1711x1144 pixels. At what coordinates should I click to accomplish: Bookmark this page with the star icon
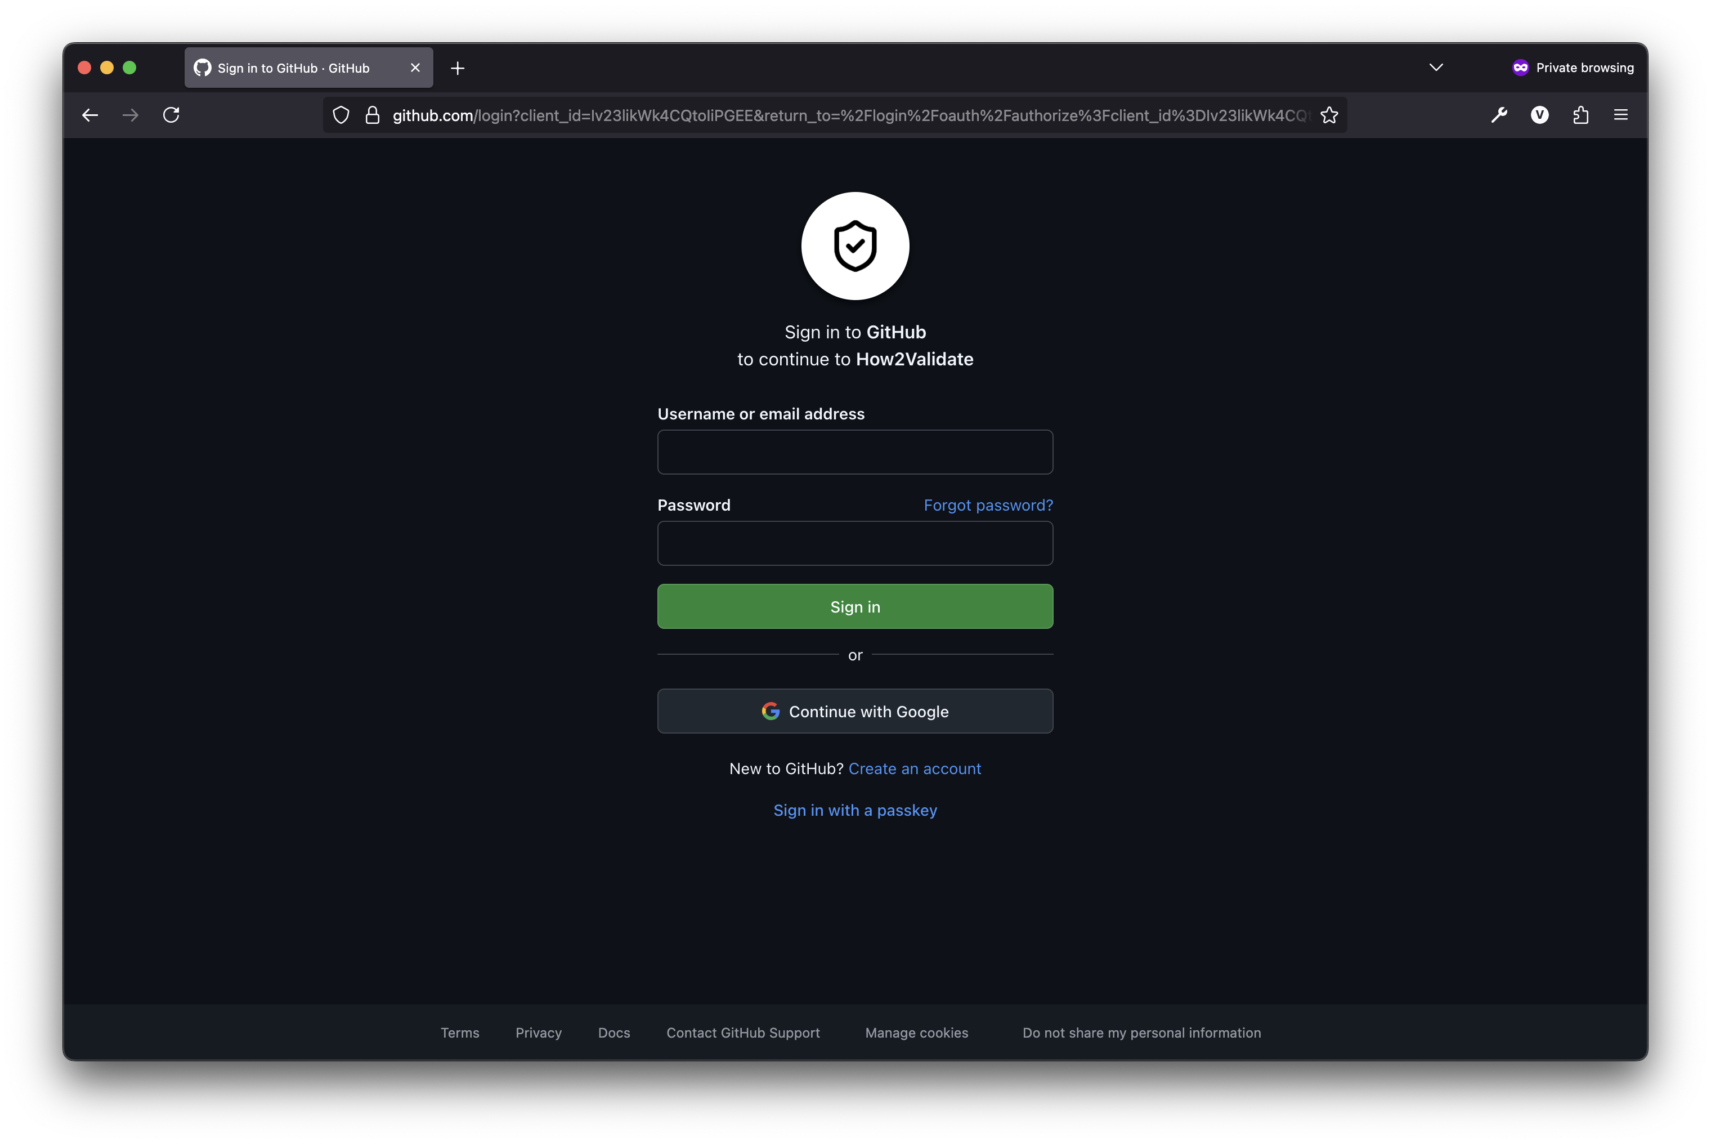1329,115
